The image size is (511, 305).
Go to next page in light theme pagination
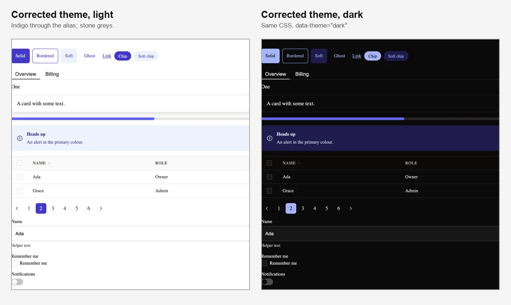pyautogui.click(x=101, y=209)
